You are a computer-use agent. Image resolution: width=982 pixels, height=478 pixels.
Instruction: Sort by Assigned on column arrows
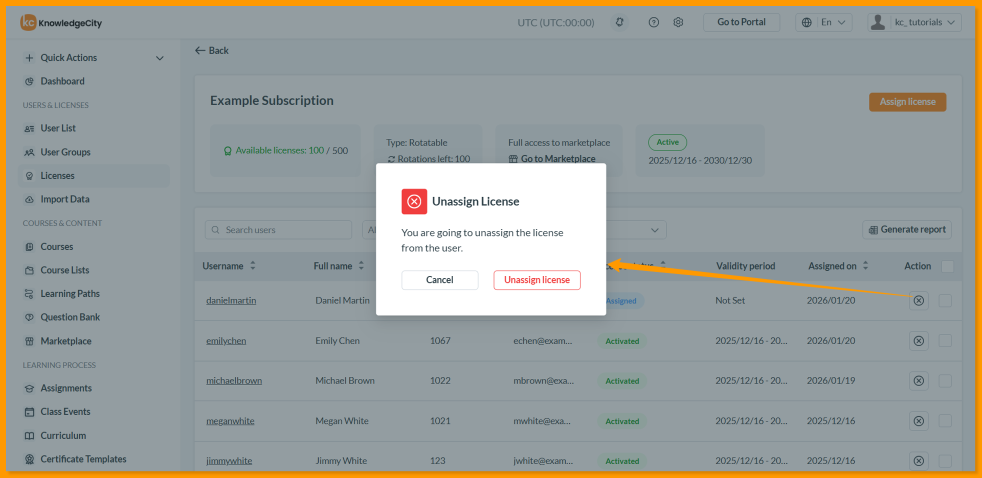[x=865, y=266]
